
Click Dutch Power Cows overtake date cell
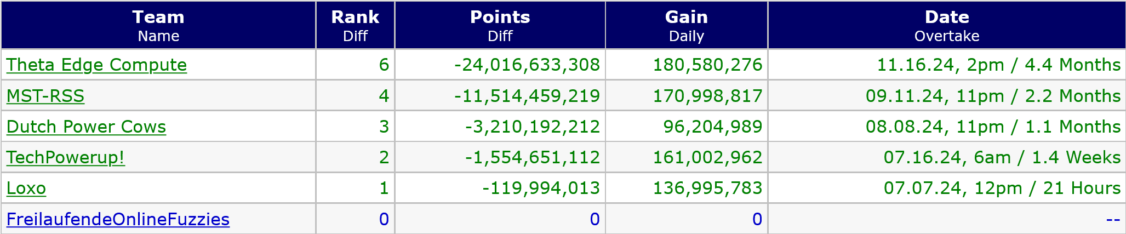pos(993,127)
